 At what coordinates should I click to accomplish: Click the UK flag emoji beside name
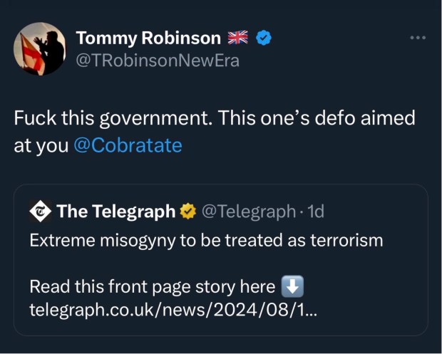click(x=237, y=38)
